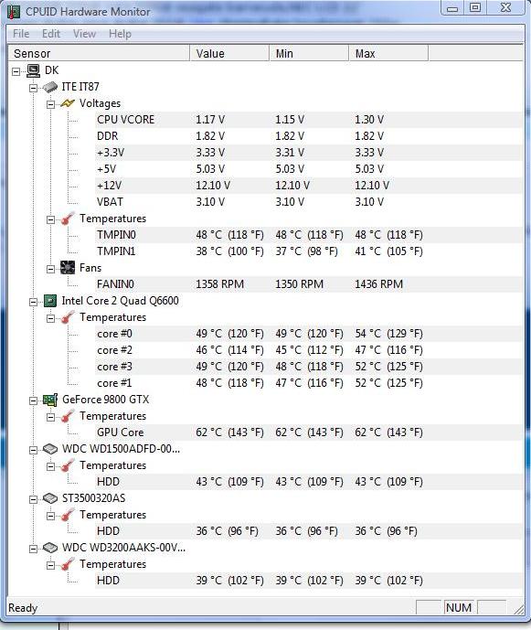
Task: Select the CPU VCORE row
Action: (309, 120)
